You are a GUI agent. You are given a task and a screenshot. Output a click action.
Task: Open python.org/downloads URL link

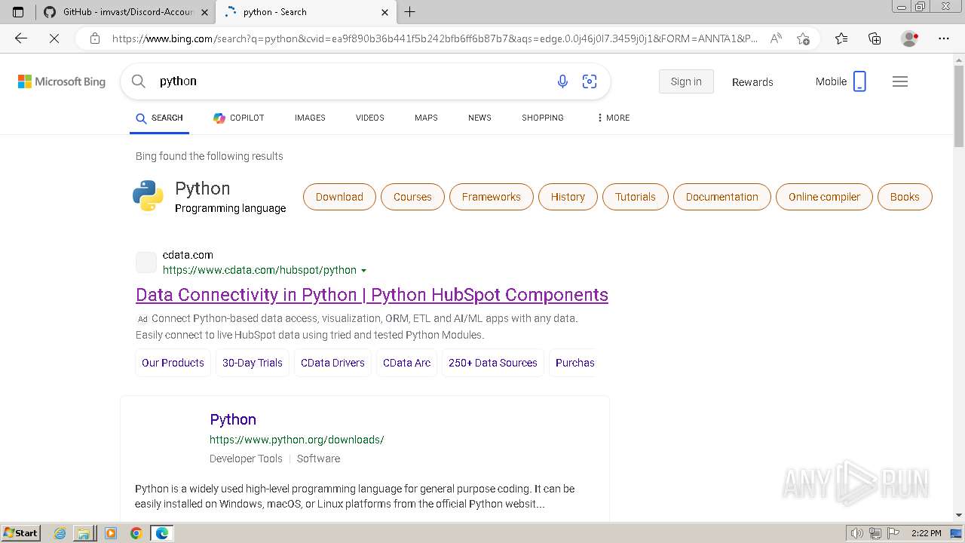297,440
